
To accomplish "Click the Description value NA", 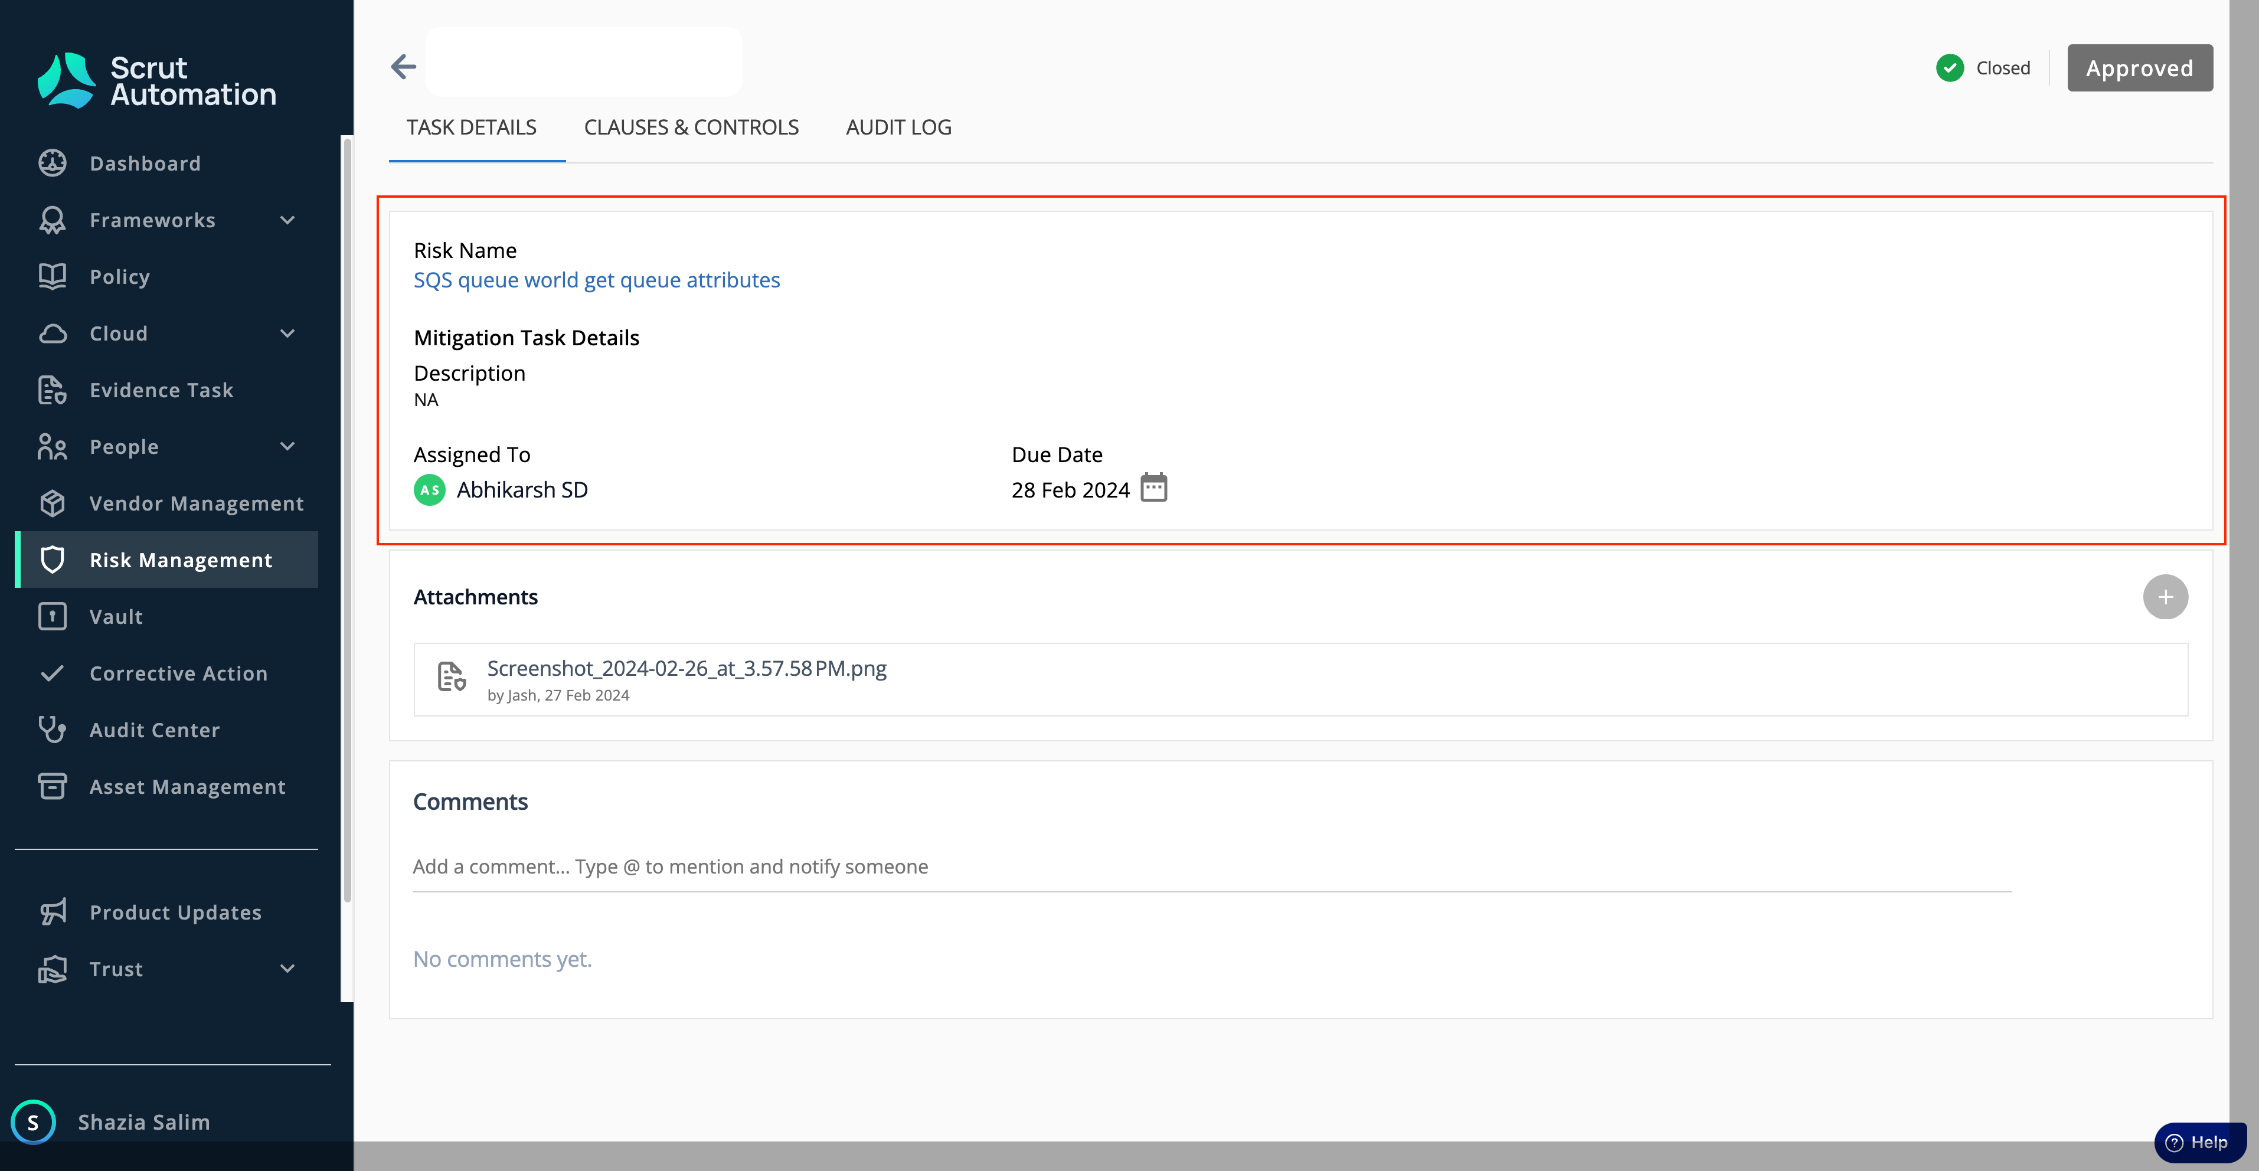I will [426, 400].
